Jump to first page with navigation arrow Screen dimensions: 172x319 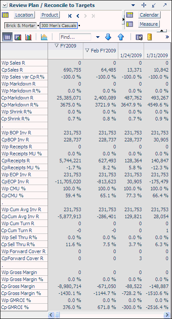pyautogui.click(x=70, y=16)
